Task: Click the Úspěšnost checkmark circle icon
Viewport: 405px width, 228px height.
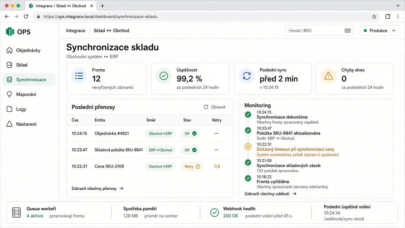Action: click(164, 76)
